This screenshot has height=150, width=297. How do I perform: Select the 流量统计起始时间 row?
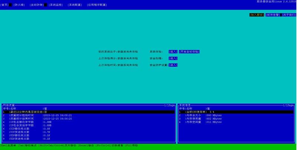(x=89, y=115)
